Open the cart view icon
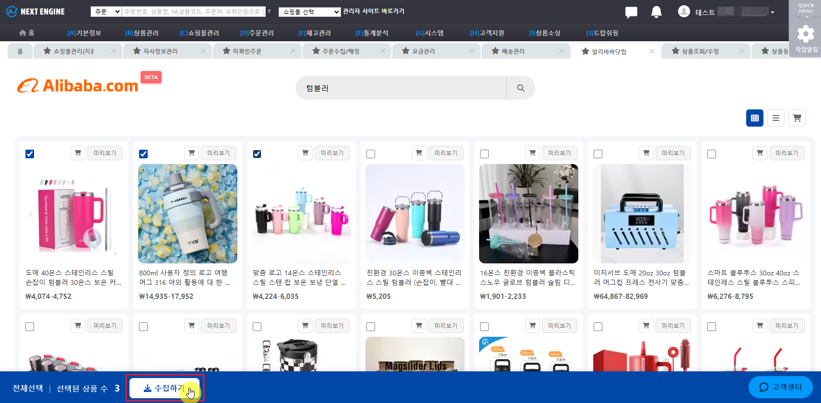 [797, 118]
